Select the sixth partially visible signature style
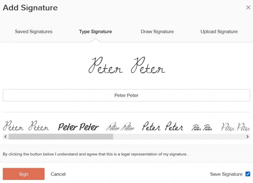The width and height of the screenshot is (253, 183). pyautogui.click(x=236, y=127)
